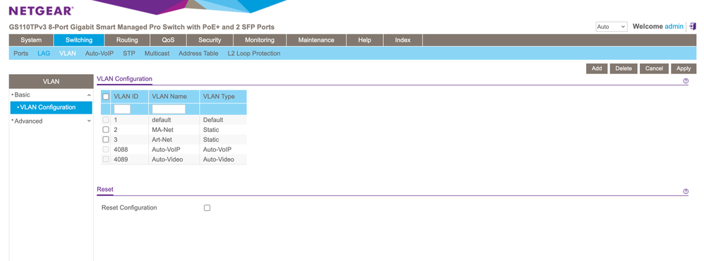This screenshot has width=704, height=261.
Task: Enable the Reset Configuration checkbox
Action: tap(207, 208)
